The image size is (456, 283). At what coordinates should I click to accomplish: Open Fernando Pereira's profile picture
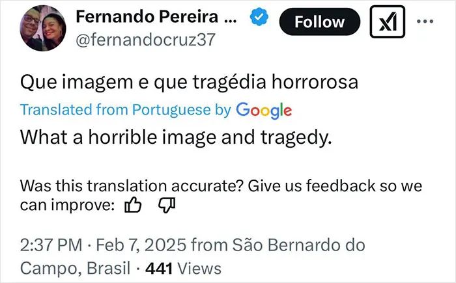pos(43,28)
